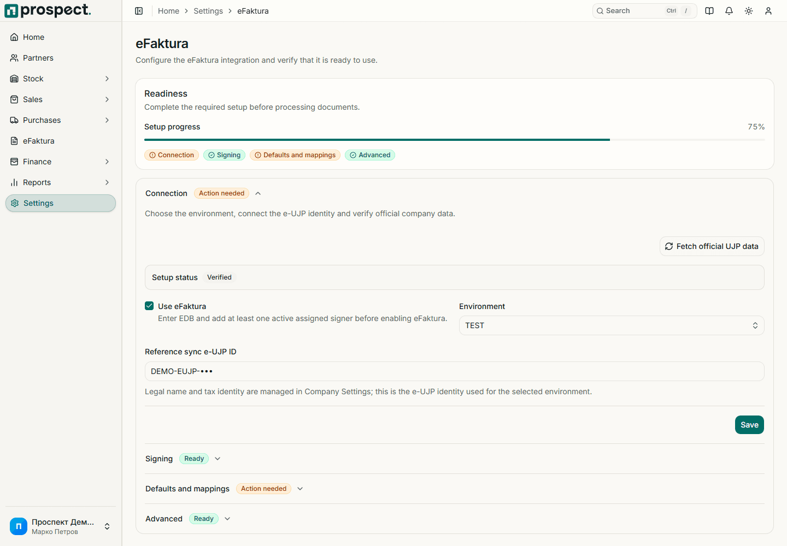Open notifications bell
This screenshot has height=546, width=787.
pyautogui.click(x=729, y=11)
